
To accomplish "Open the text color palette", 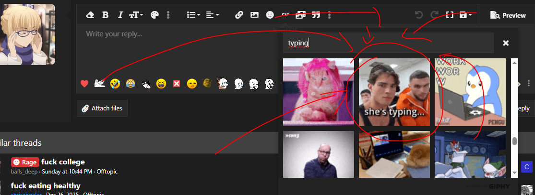I will pos(154,15).
